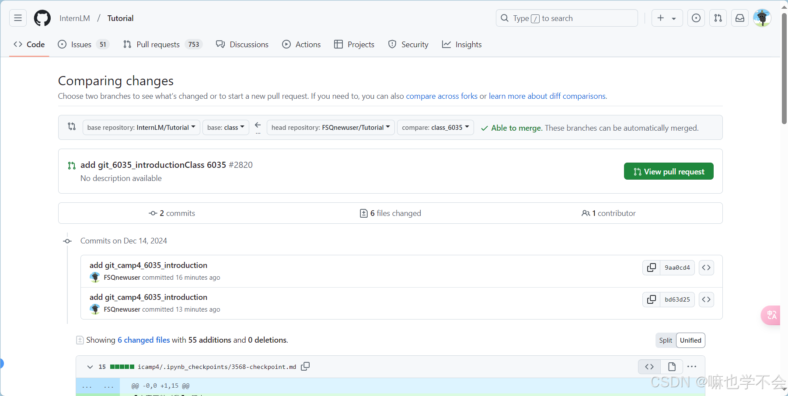The image size is (788, 396).
Task: Click the page vertical scrollbar thumb
Action: coord(784,68)
